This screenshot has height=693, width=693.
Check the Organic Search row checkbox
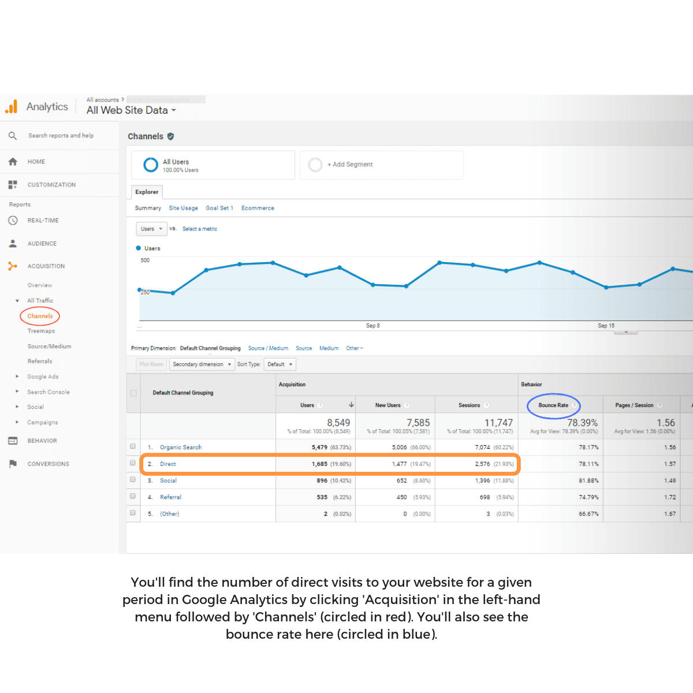(133, 446)
